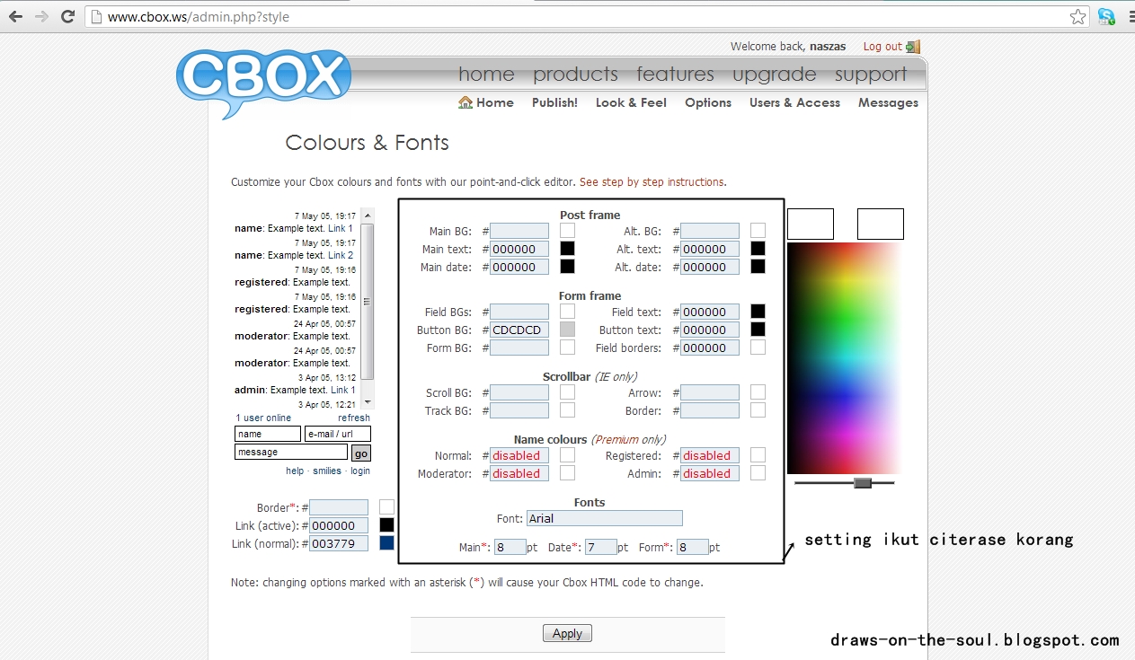Click the refresh link in preview
Viewport: 1135px width, 660px height.
(354, 418)
